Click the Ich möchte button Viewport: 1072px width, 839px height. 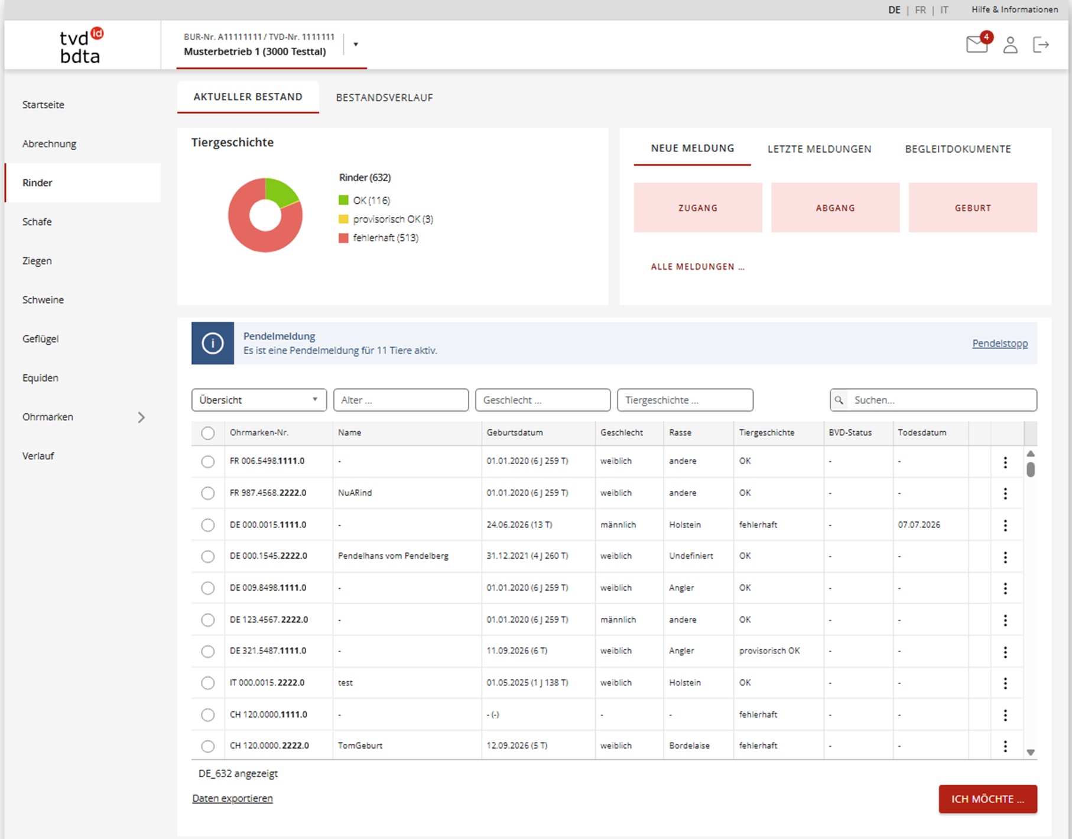coord(987,799)
